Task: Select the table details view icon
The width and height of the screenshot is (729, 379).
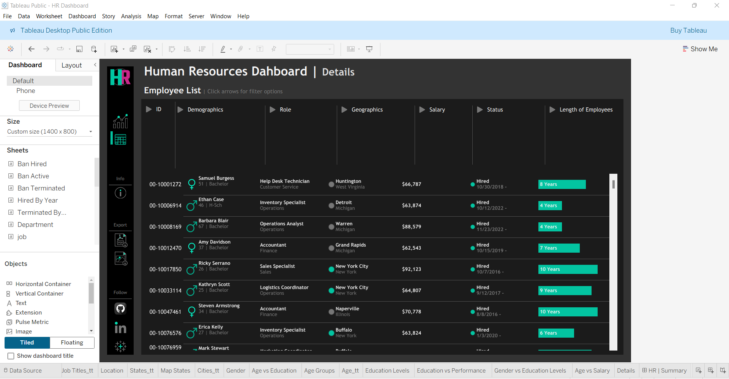Action: [x=120, y=140]
